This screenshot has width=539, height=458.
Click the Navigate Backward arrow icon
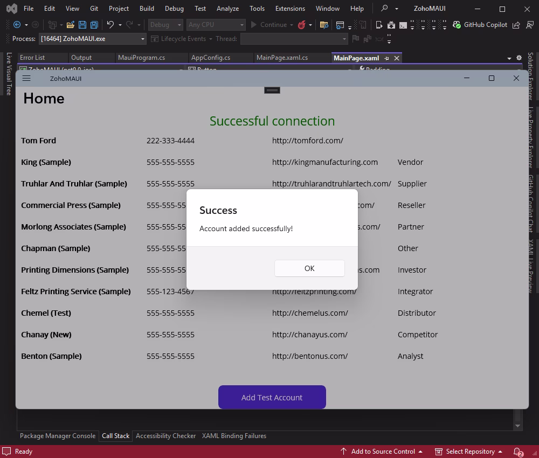17,25
